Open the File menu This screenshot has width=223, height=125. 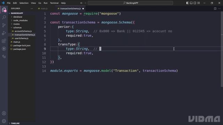click(x=9, y=3)
